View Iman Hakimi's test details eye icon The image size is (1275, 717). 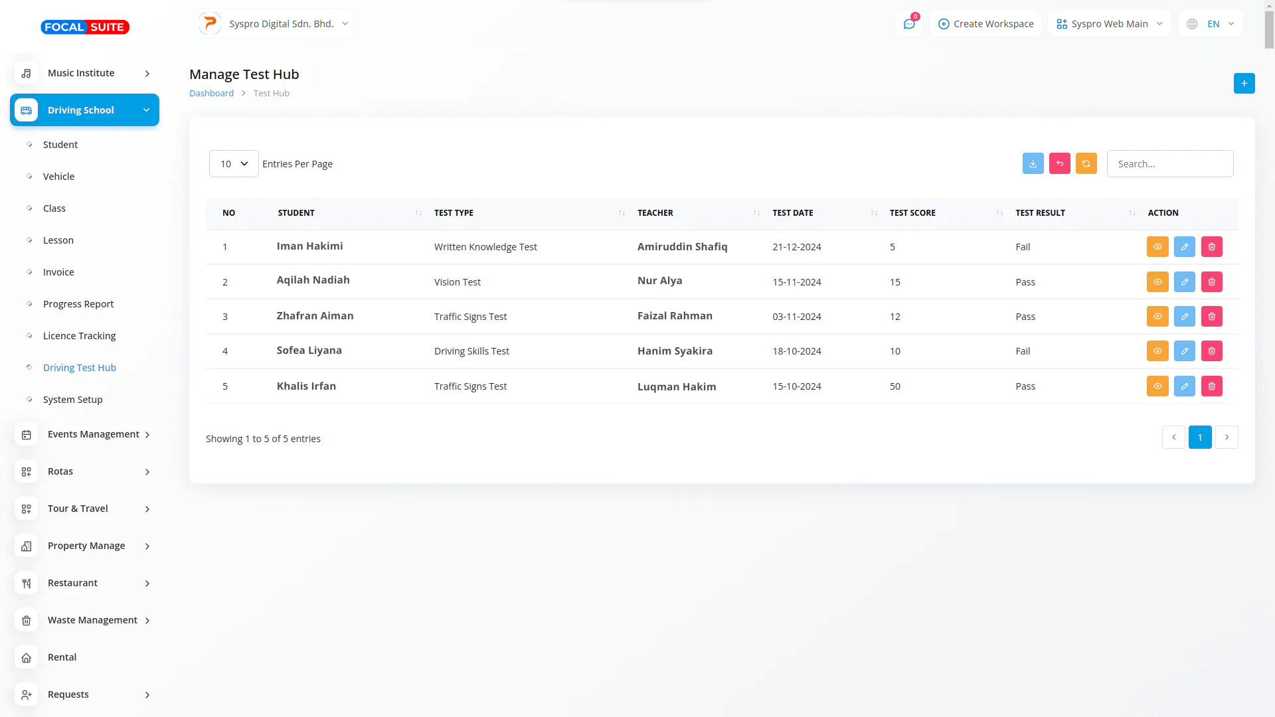(1157, 247)
